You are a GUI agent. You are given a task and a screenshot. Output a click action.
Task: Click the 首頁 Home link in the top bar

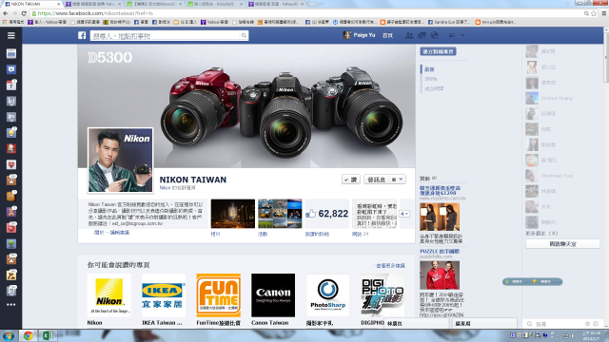click(x=387, y=35)
